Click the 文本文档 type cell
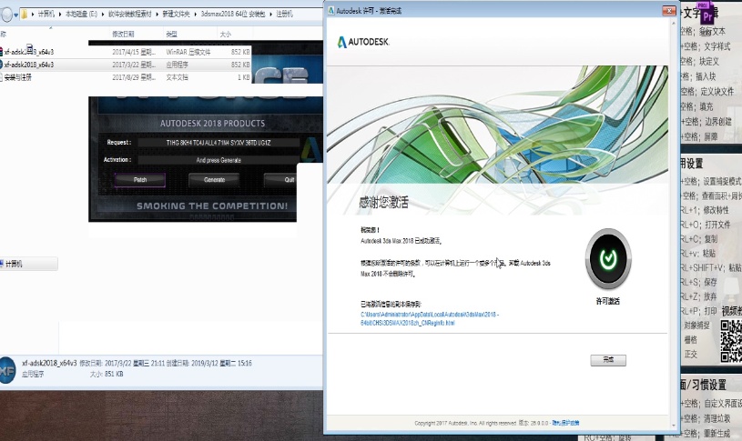The image size is (742, 441). click(177, 77)
